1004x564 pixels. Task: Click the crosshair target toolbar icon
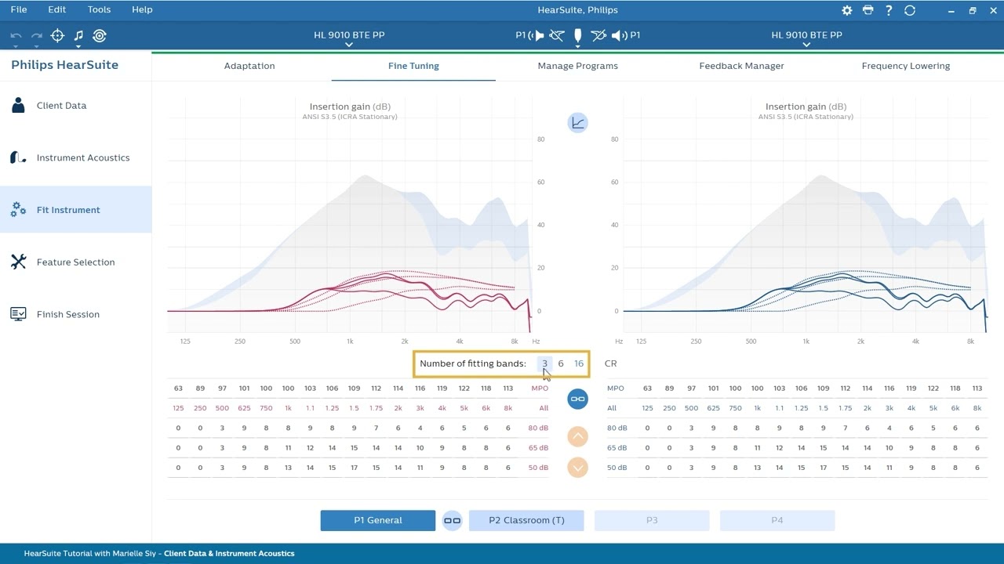tap(57, 35)
